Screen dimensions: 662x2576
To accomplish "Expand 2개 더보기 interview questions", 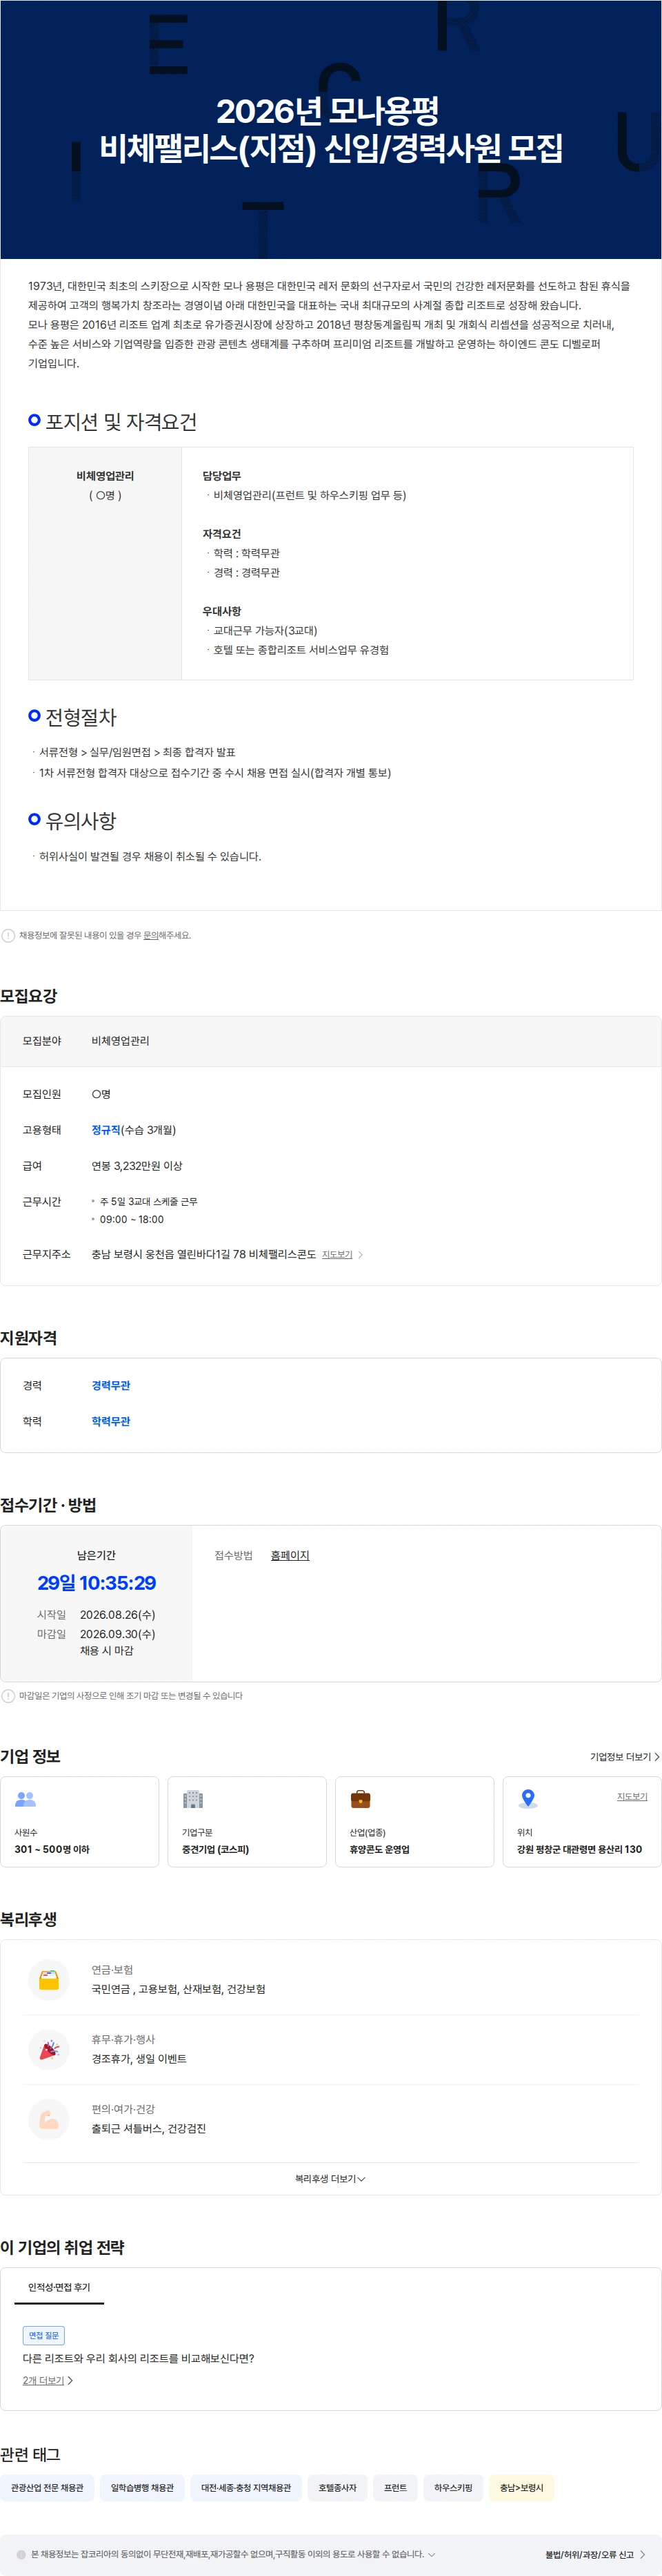I will (x=48, y=2380).
